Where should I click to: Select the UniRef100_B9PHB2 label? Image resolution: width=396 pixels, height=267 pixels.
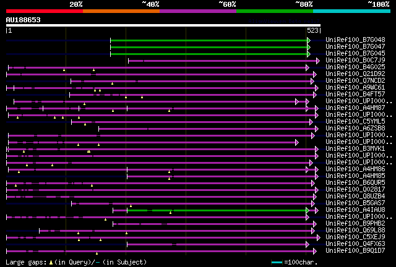(355, 224)
